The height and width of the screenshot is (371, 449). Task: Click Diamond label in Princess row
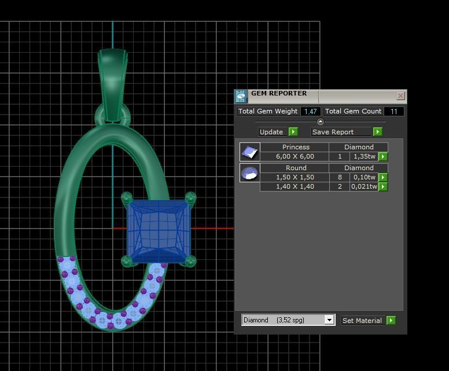tap(359, 147)
